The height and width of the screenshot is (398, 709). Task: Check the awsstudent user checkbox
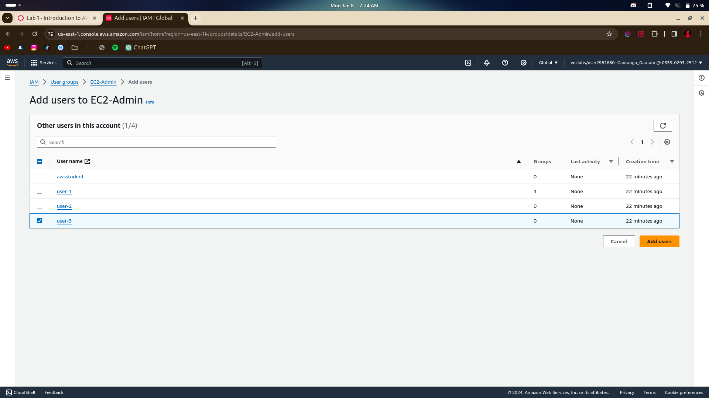(x=40, y=177)
